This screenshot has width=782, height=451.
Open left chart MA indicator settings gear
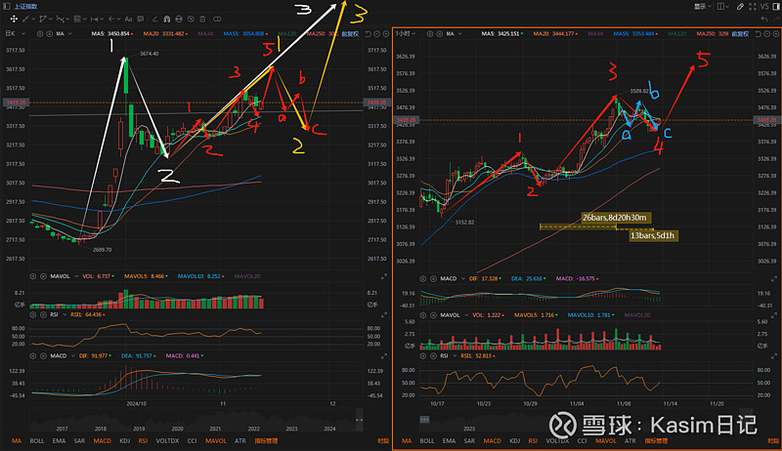tap(40, 34)
